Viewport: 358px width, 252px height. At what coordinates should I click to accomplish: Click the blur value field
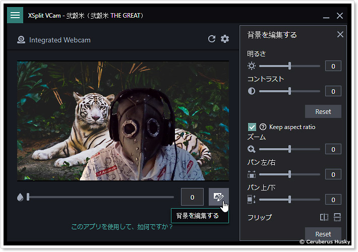192,197
